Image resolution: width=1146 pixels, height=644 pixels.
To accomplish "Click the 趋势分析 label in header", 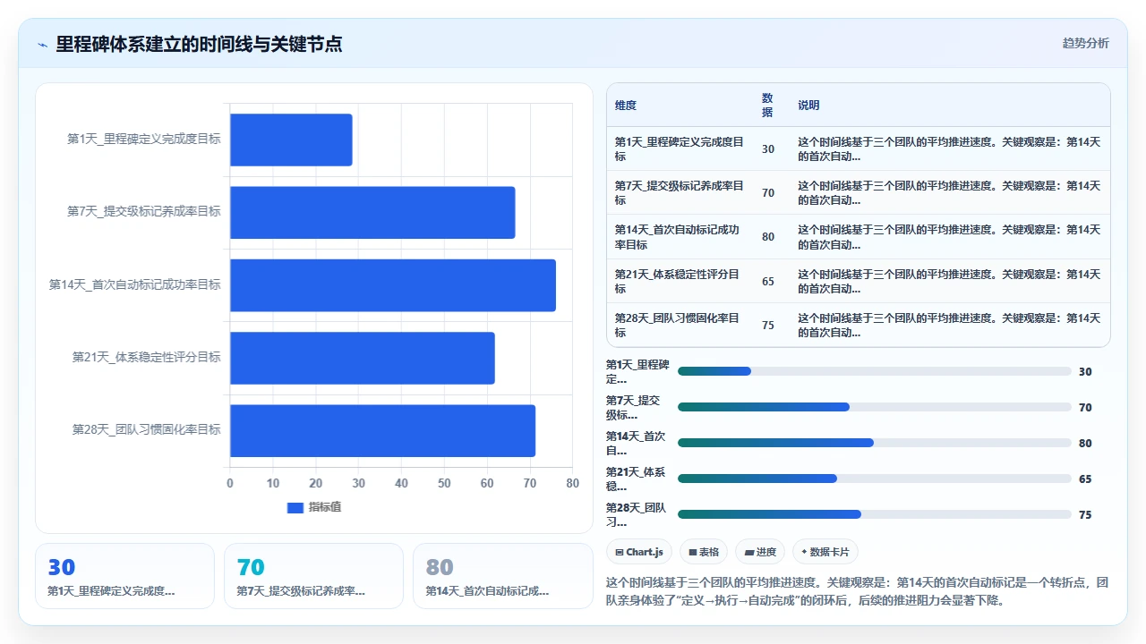I will (x=1085, y=44).
